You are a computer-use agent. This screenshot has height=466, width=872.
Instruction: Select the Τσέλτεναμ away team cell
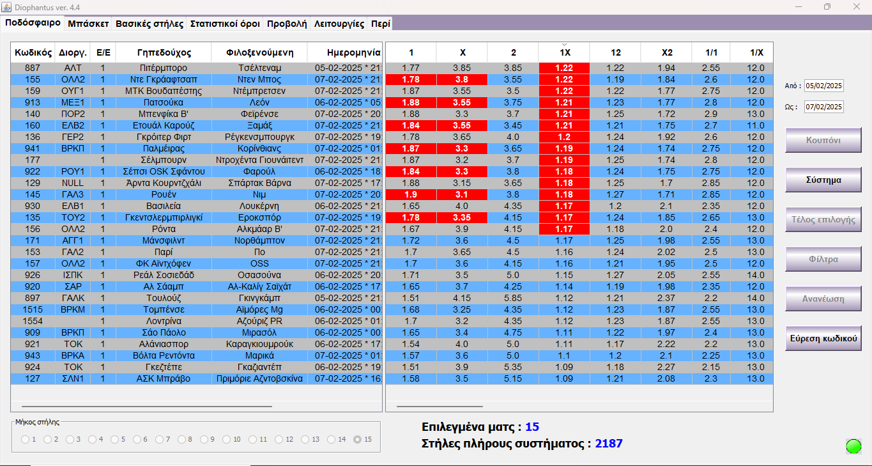(259, 68)
